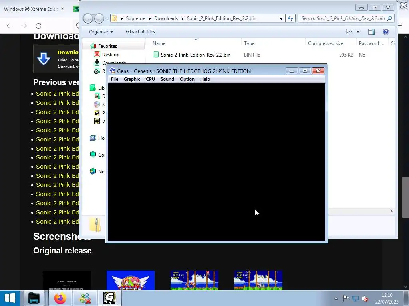The height and width of the screenshot is (306, 409).
Task: Click the Computer icon in navigation pane
Action: pyautogui.click(x=93, y=155)
